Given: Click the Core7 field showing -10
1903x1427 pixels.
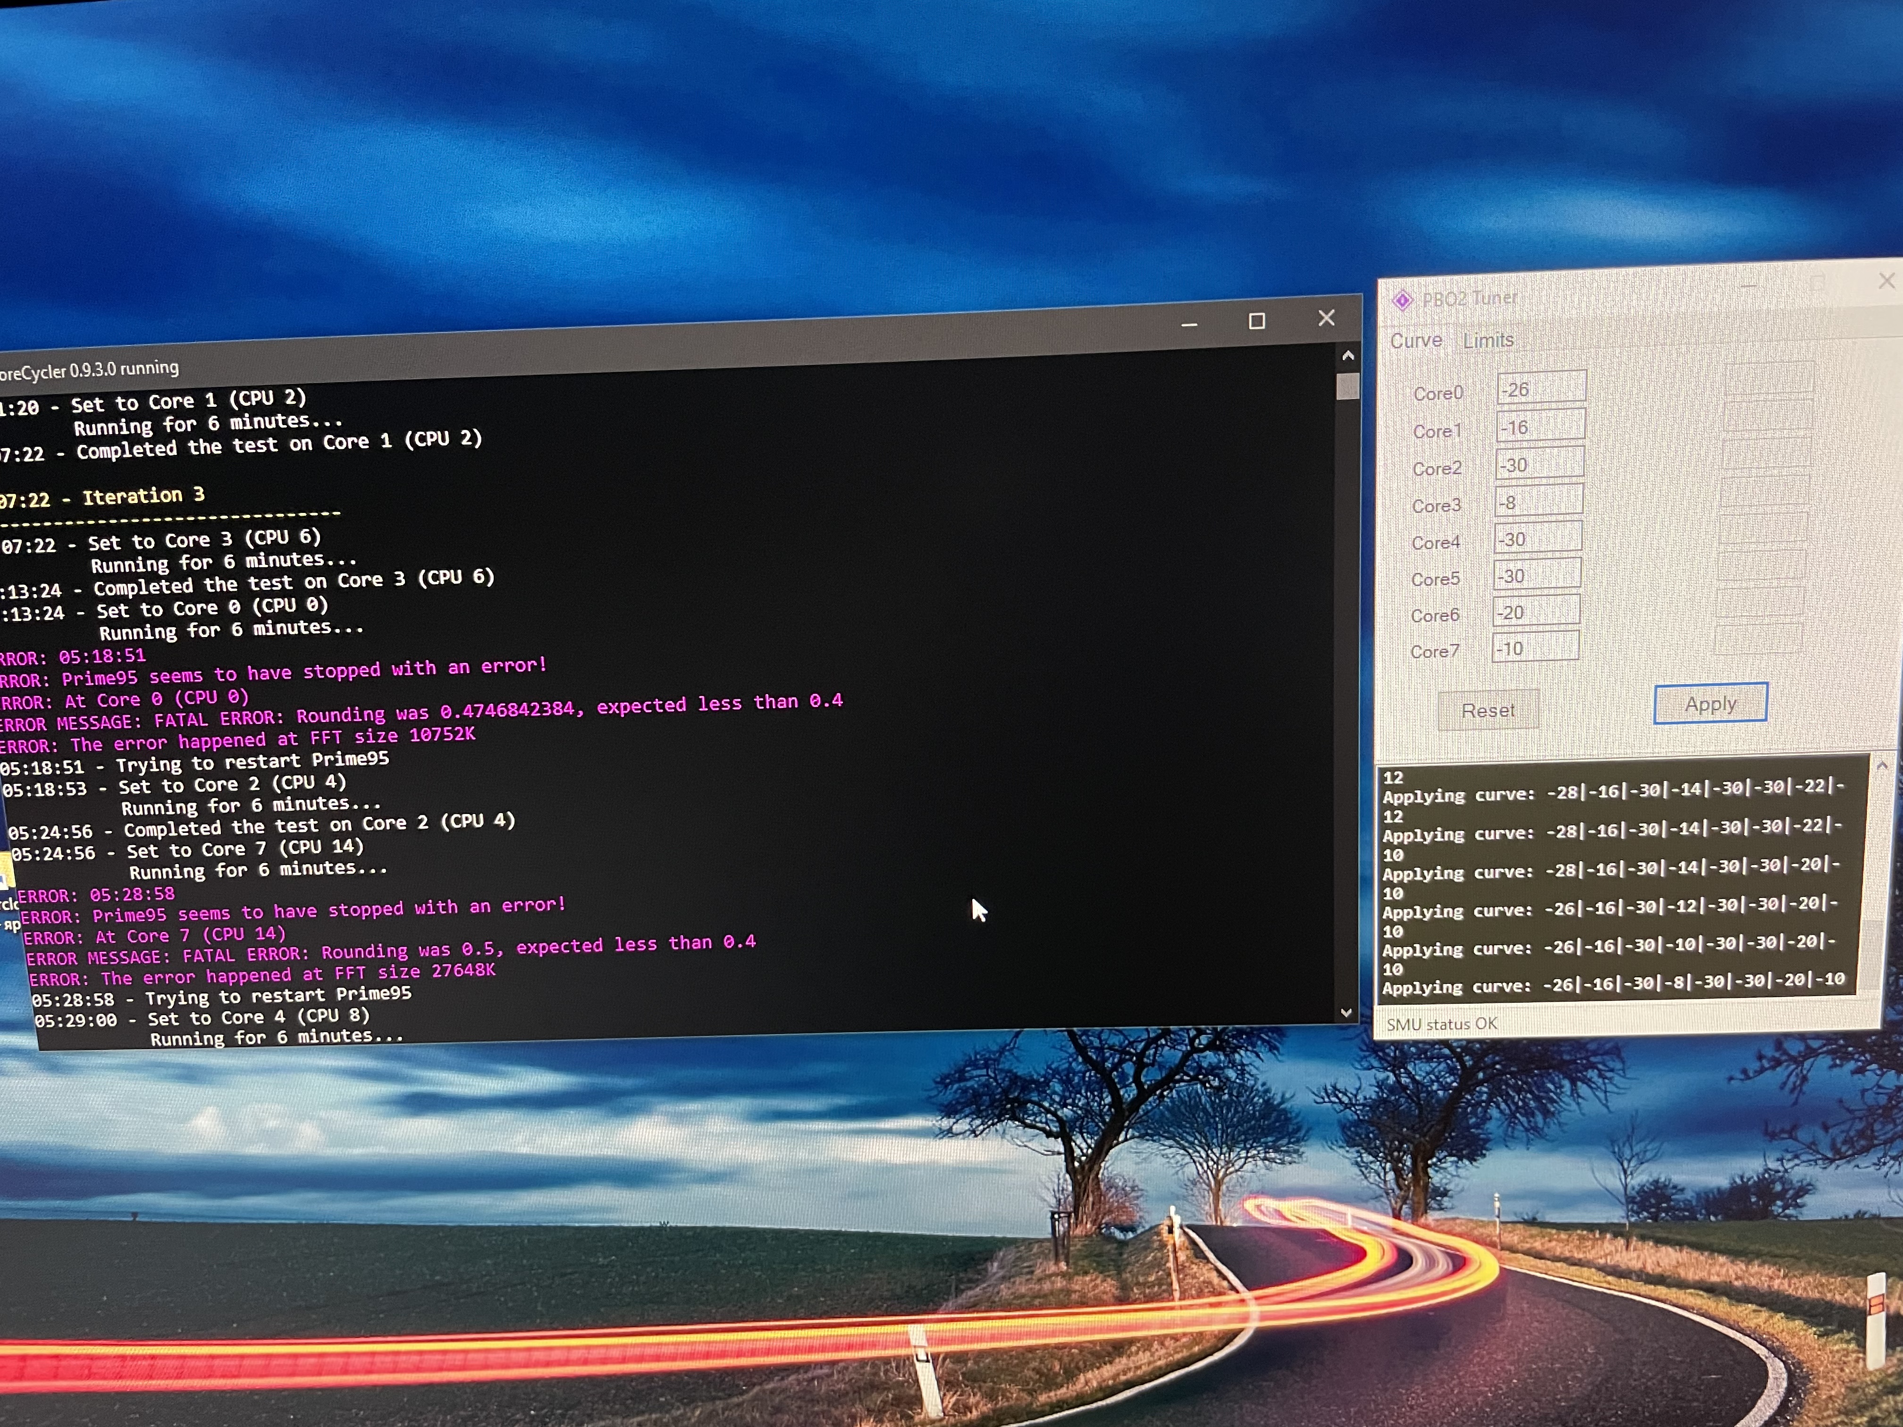Looking at the screenshot, I should (1536, 648).
